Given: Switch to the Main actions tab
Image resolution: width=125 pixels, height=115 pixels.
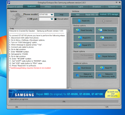Looking at the screenshot, I should 78,15.
